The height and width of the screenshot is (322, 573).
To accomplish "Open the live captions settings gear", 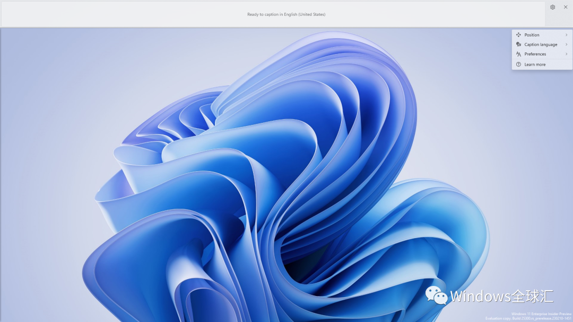I will (x=552, y=7).
